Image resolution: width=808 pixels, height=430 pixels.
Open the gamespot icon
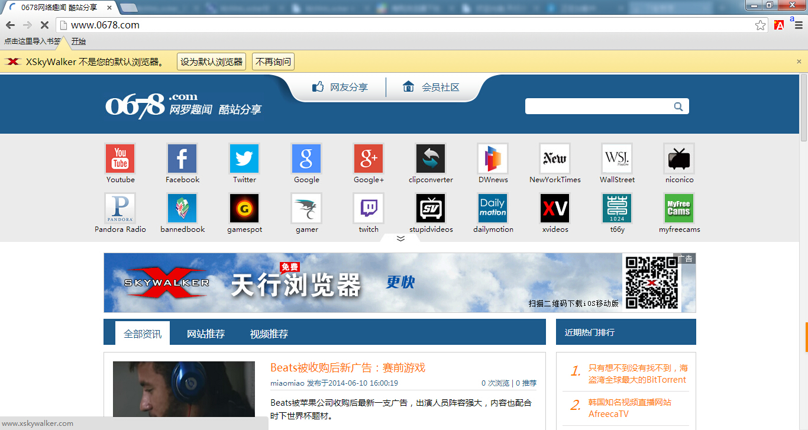[244, 208]
